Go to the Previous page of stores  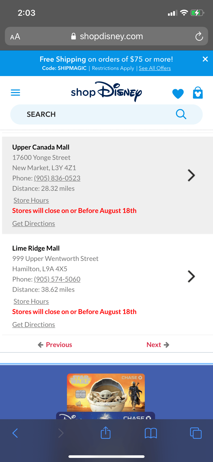click(x=55, y=345)
